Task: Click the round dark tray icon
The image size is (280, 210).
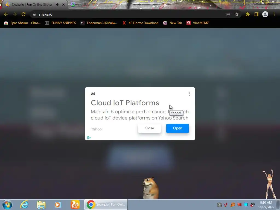Action: click(252, 205)
